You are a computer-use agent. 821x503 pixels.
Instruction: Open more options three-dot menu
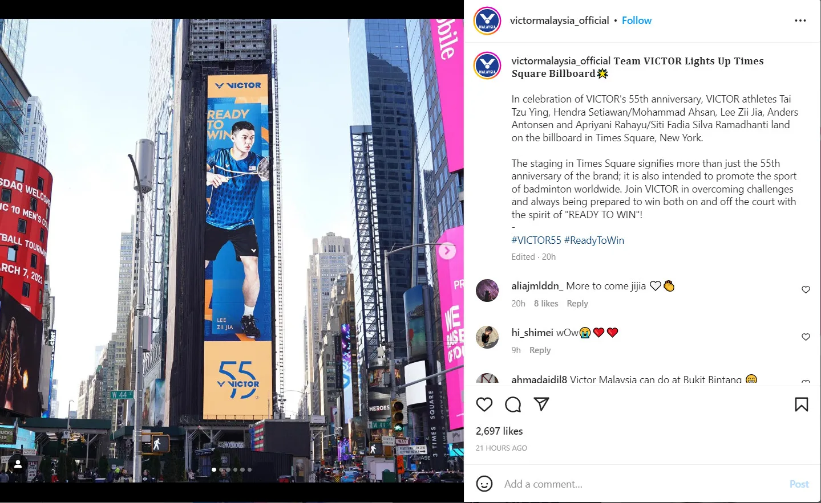click(x=800, y=21)
